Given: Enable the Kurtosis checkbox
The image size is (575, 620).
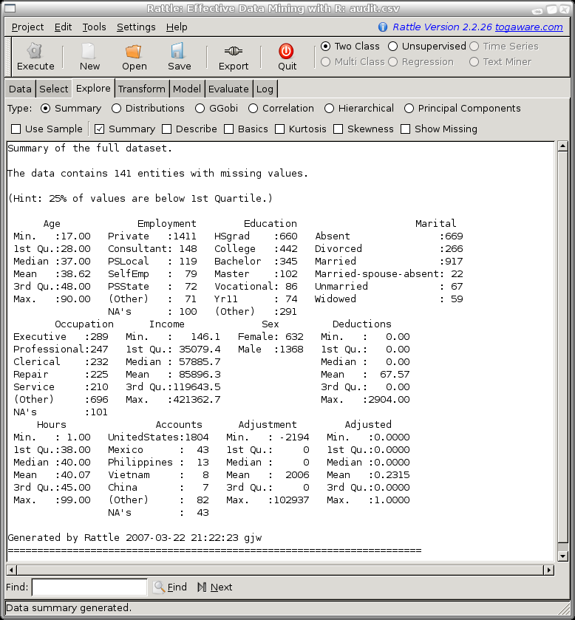Looking at the screenshot, I should tap(279, 129).
